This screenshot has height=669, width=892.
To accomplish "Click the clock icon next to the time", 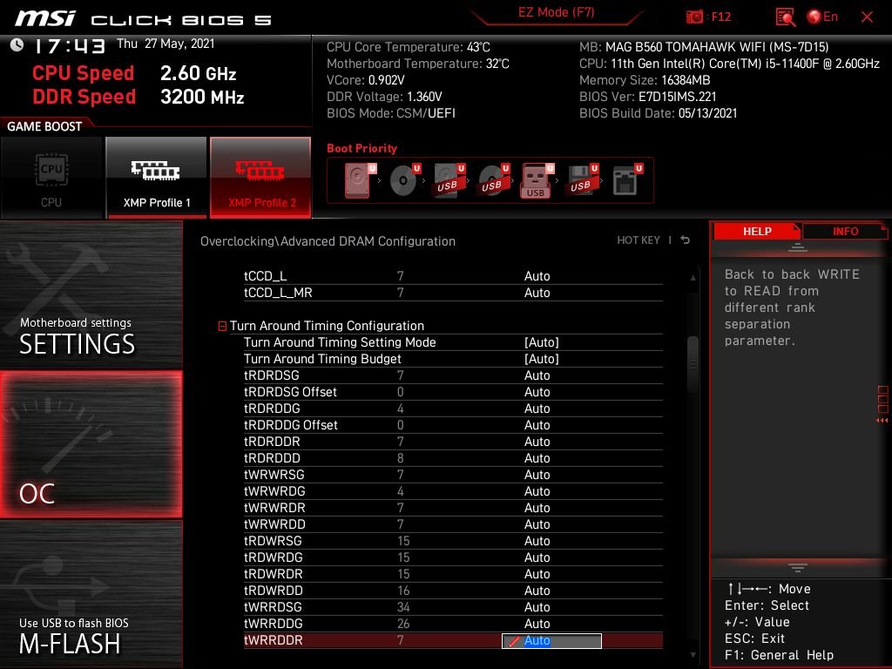I will [x=17, y=45].
